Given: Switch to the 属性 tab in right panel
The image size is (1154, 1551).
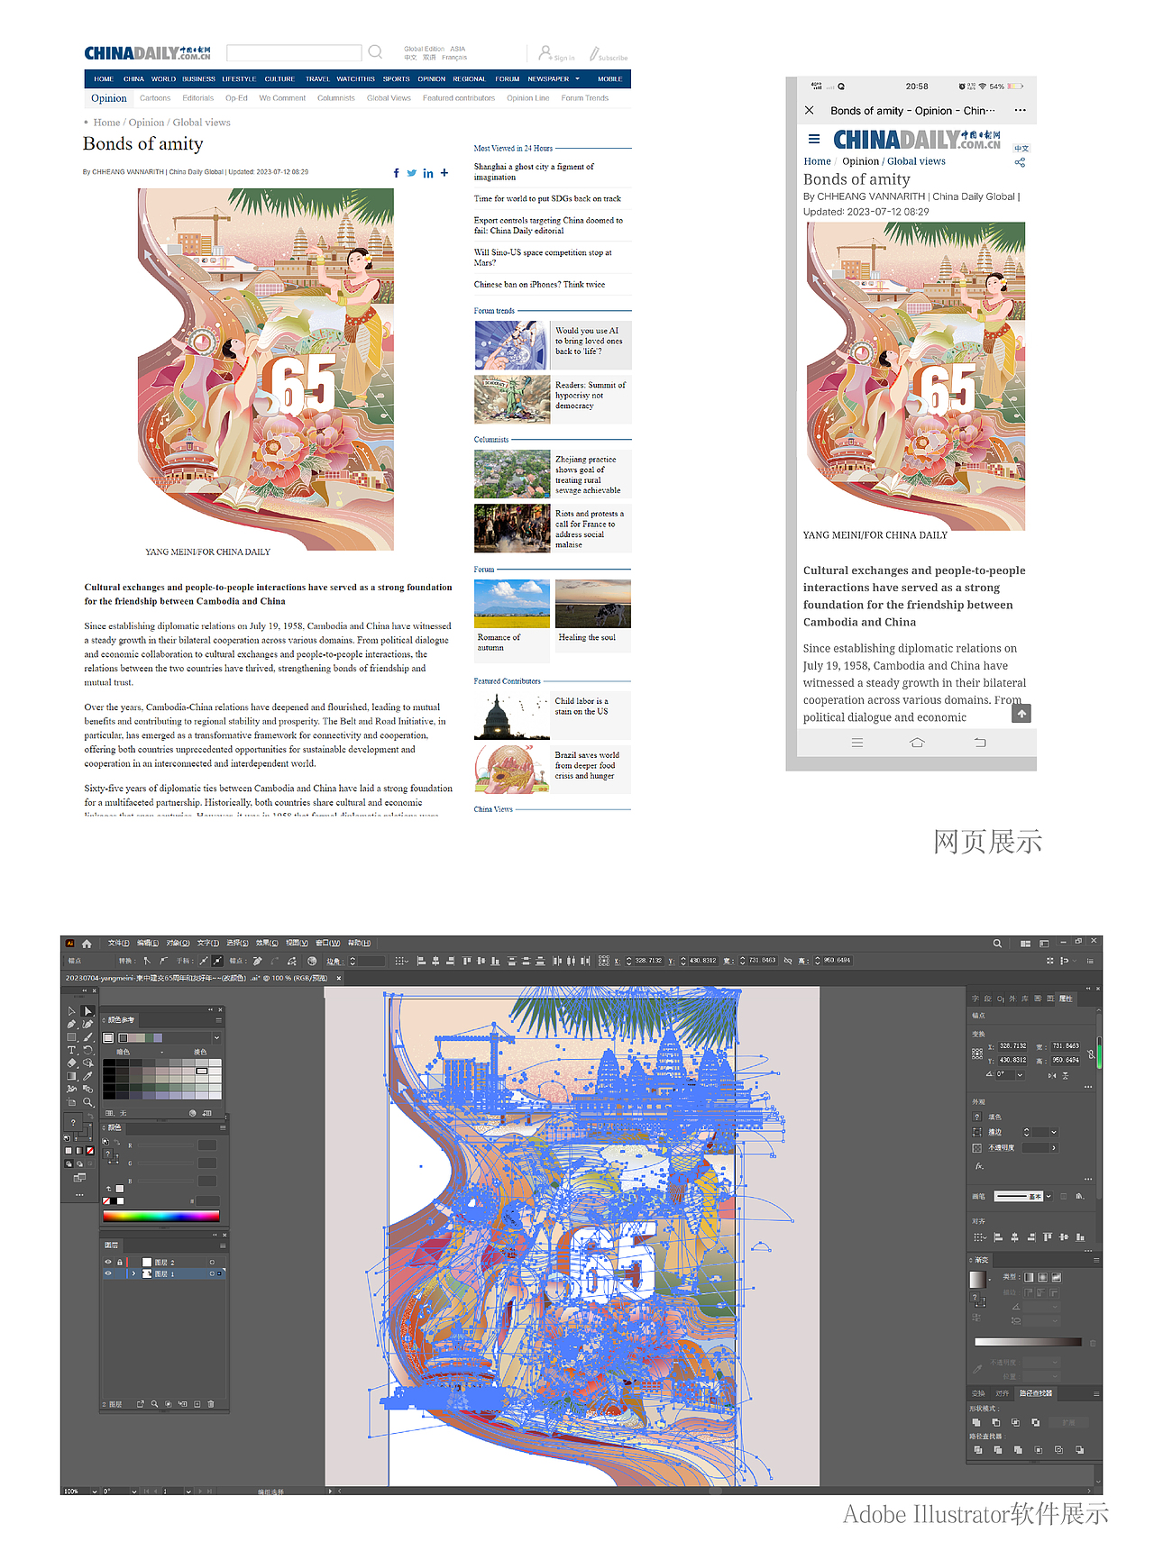Looking at the screenshot, I should tap(1066, 999).
